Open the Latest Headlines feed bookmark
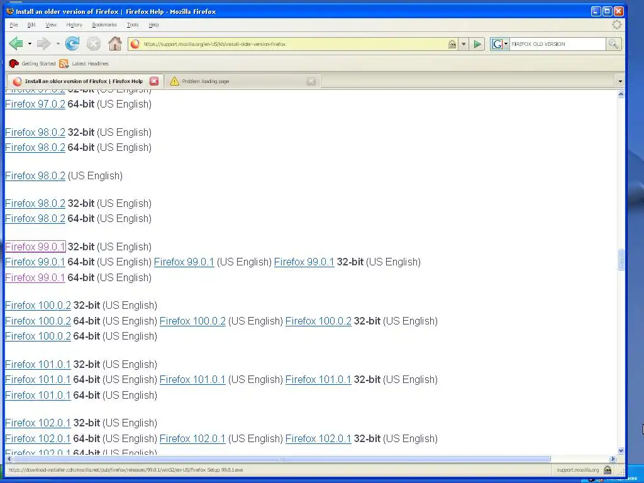This screenshot has height=483, width=644. tap(84, 64)
